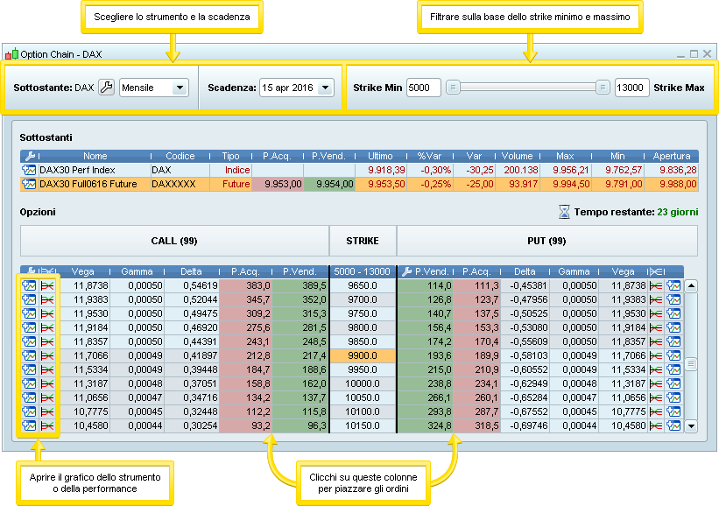
Task: Open call performance icon for strike 9850.0
Action: (47, 341)
